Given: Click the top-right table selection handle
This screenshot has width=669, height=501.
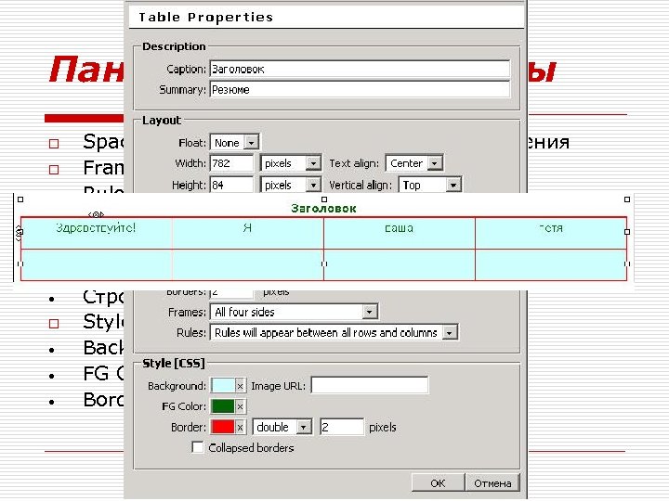Looking at the screenshot, I should (627, 199).
